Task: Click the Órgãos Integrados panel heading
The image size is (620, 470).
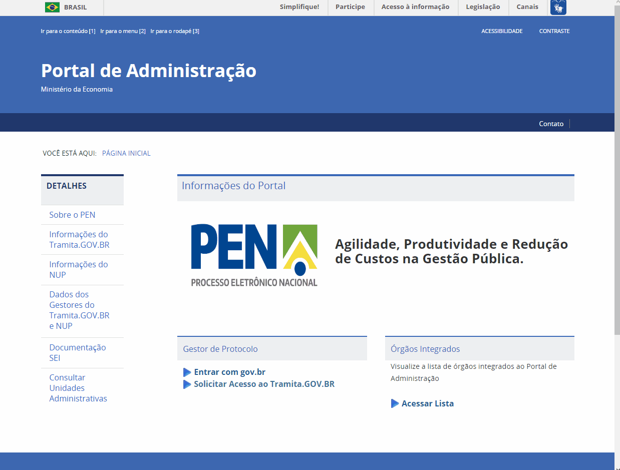Action: click(x=425, y=349)
